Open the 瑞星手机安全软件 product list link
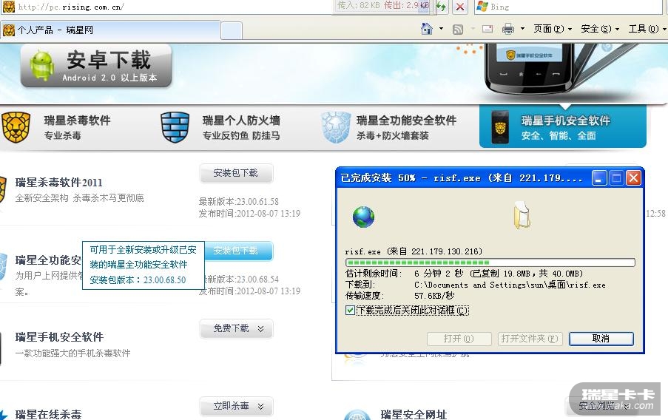Viewport: 668px width, 420px height. [x=59, y=337]
